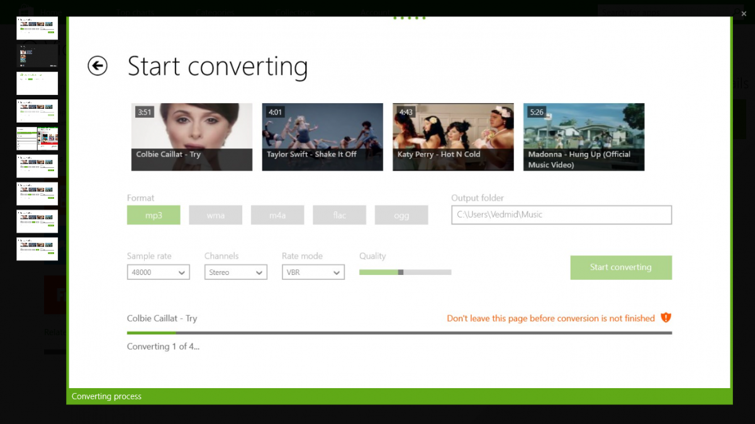Click the Quality slider handle
The width and height of the screenshot is (755, 424).
[x=401, y=272]
